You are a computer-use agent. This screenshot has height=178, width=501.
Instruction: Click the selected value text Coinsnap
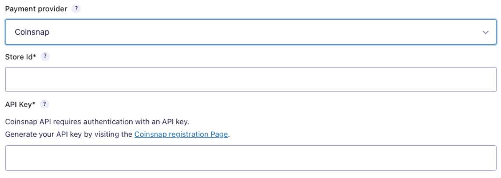click(x=32, y=32)
